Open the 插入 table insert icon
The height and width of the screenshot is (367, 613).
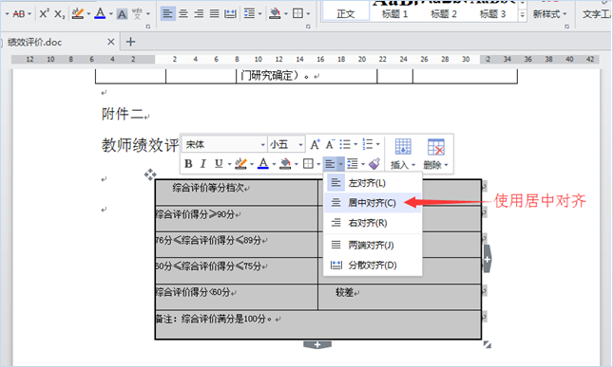pyautogui.click(x=403, y=154)
